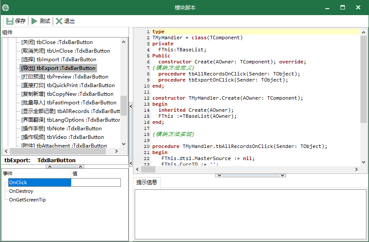Select [批量导入] tbFastImport tree item
This screenshot has height=242, width=369.
(x=69, y=103)
